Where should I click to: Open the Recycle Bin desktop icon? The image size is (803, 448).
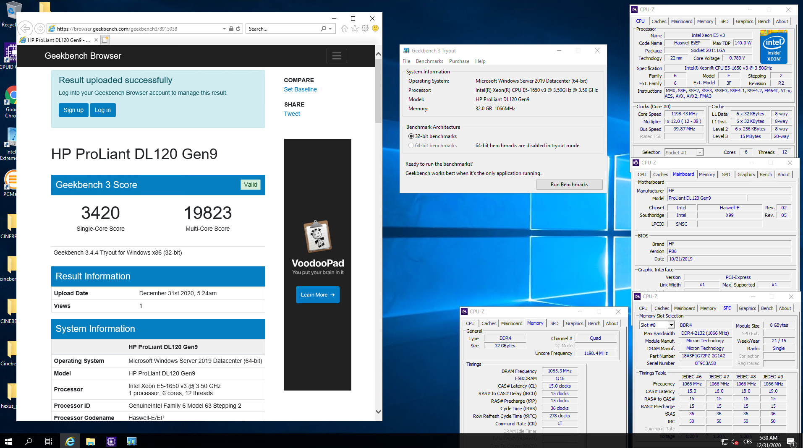[x=10, y=14]
